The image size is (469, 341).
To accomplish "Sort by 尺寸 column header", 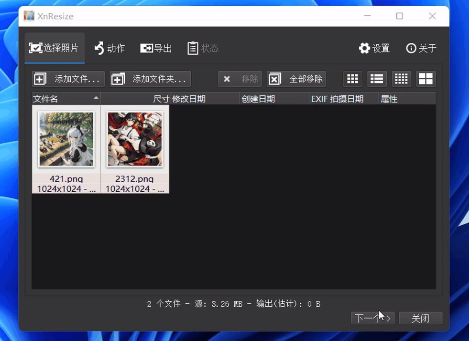I will point(135,99).
